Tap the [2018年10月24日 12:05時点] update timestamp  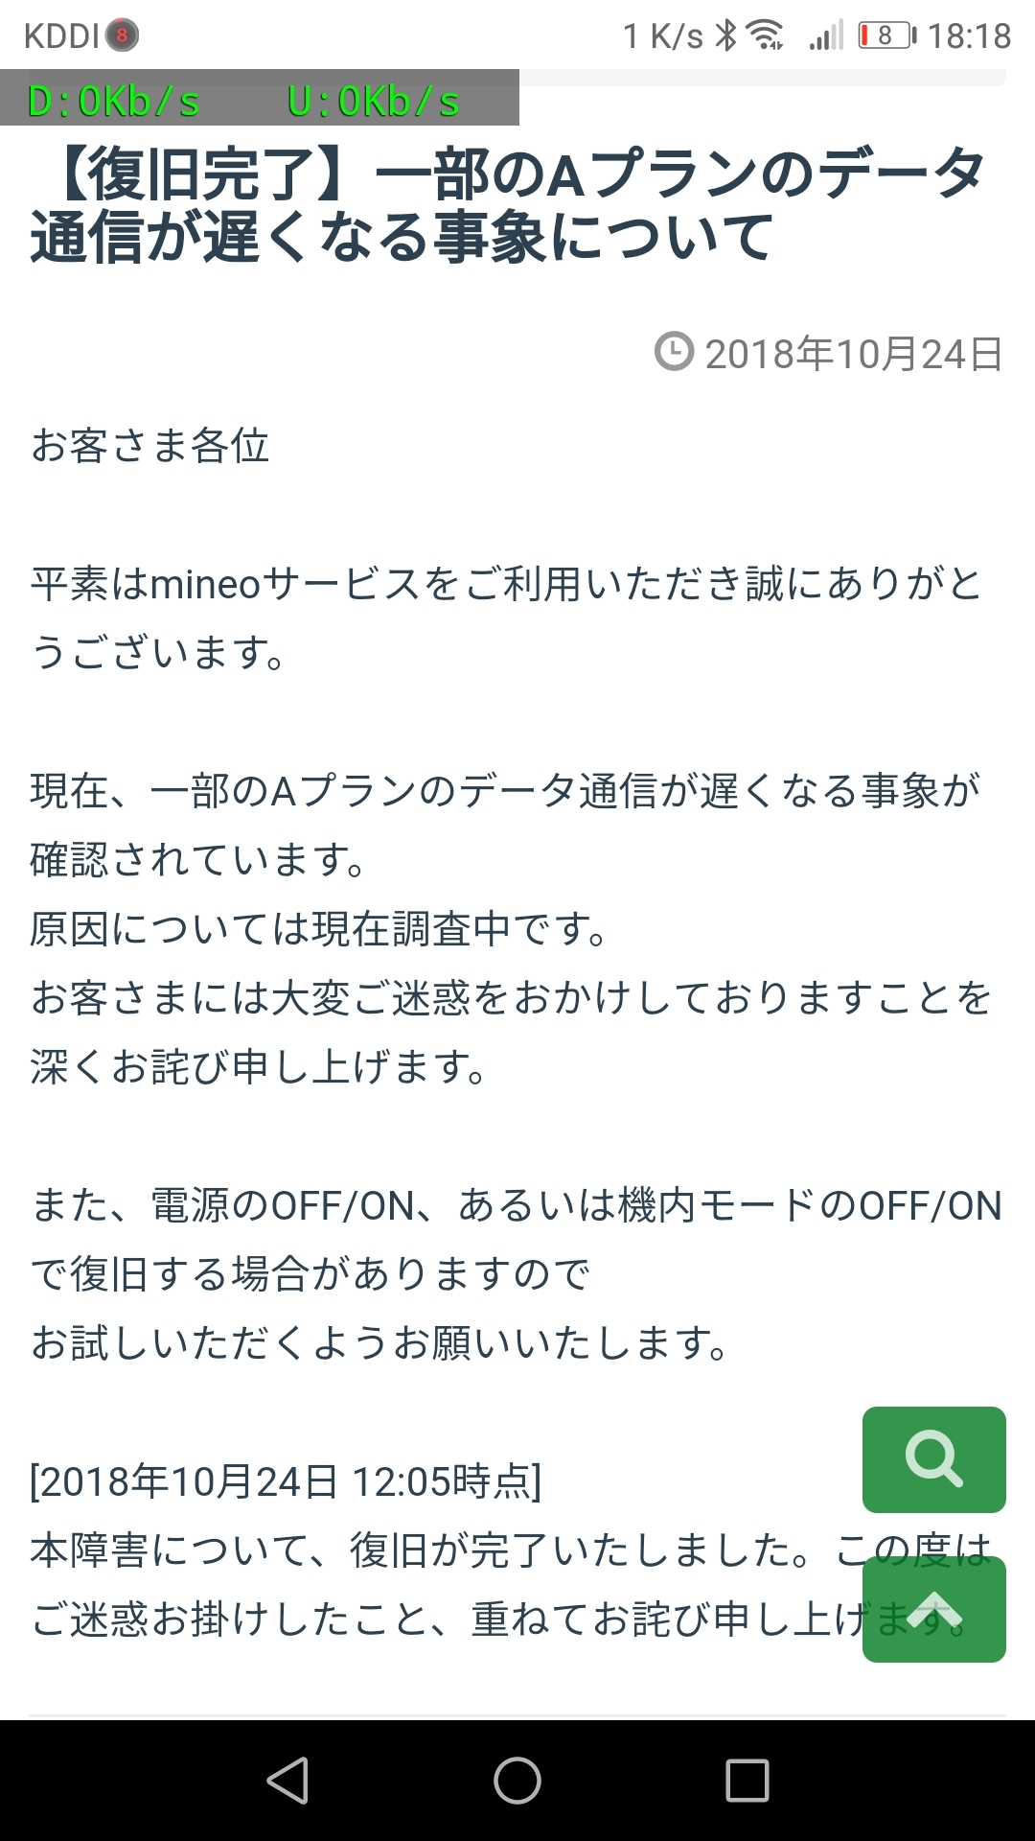tap(286, 1481)
